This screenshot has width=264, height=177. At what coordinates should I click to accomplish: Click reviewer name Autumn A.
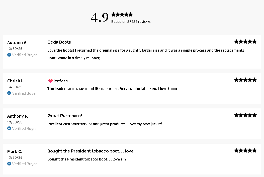(17, 43)
